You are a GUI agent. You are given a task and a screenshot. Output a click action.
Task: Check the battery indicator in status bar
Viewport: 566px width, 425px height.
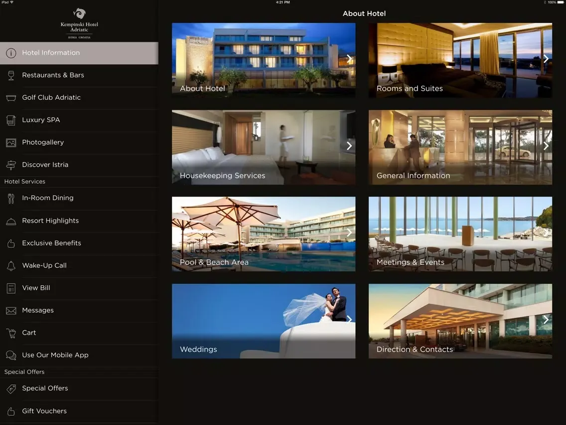click(x=560, y=2)
